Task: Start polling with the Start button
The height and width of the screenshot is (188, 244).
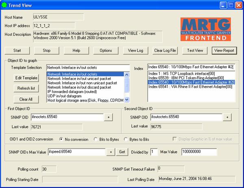Action: (x=17, y=51)
